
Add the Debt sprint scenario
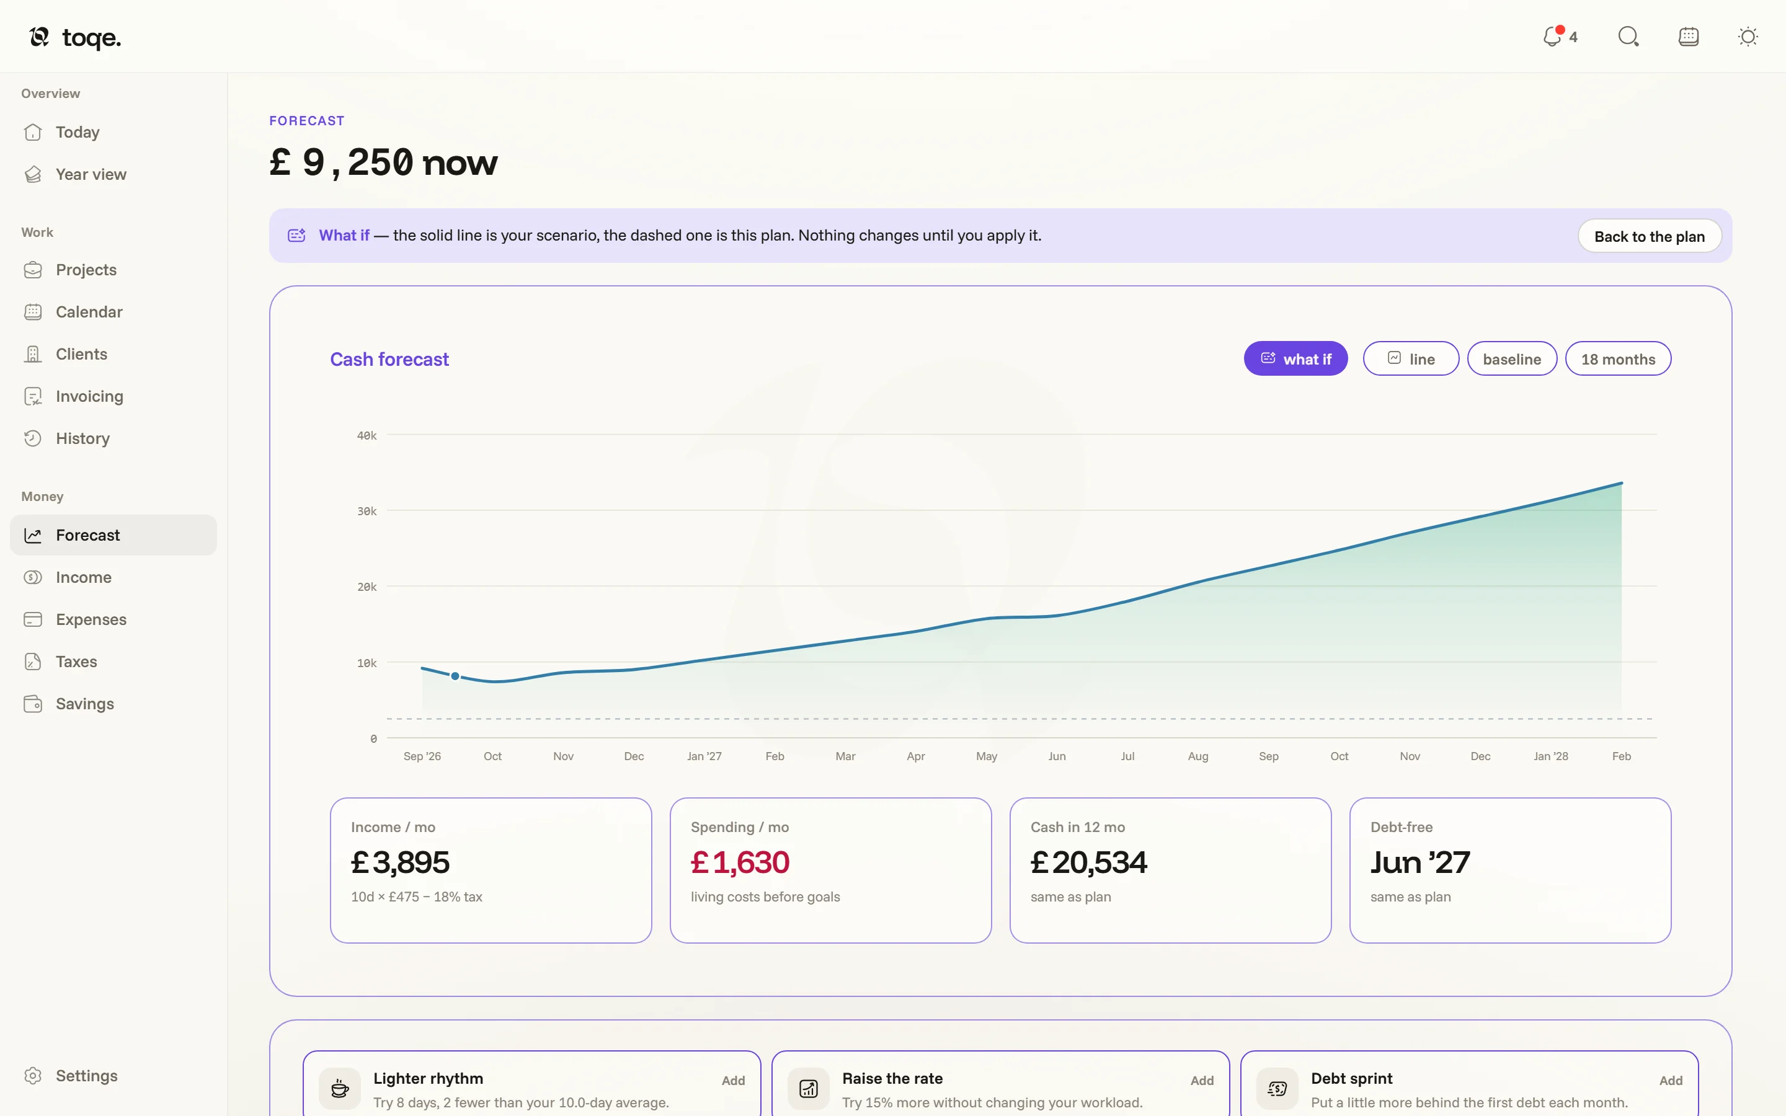click(x=1671, y=1081)
